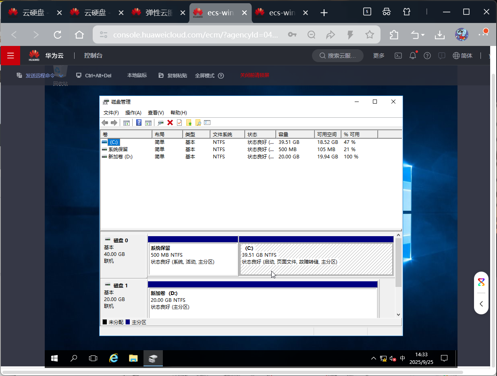The image size is (497, 376).
Task: Bookmark this page with the star icon
Action: click(x=370, y=35)
